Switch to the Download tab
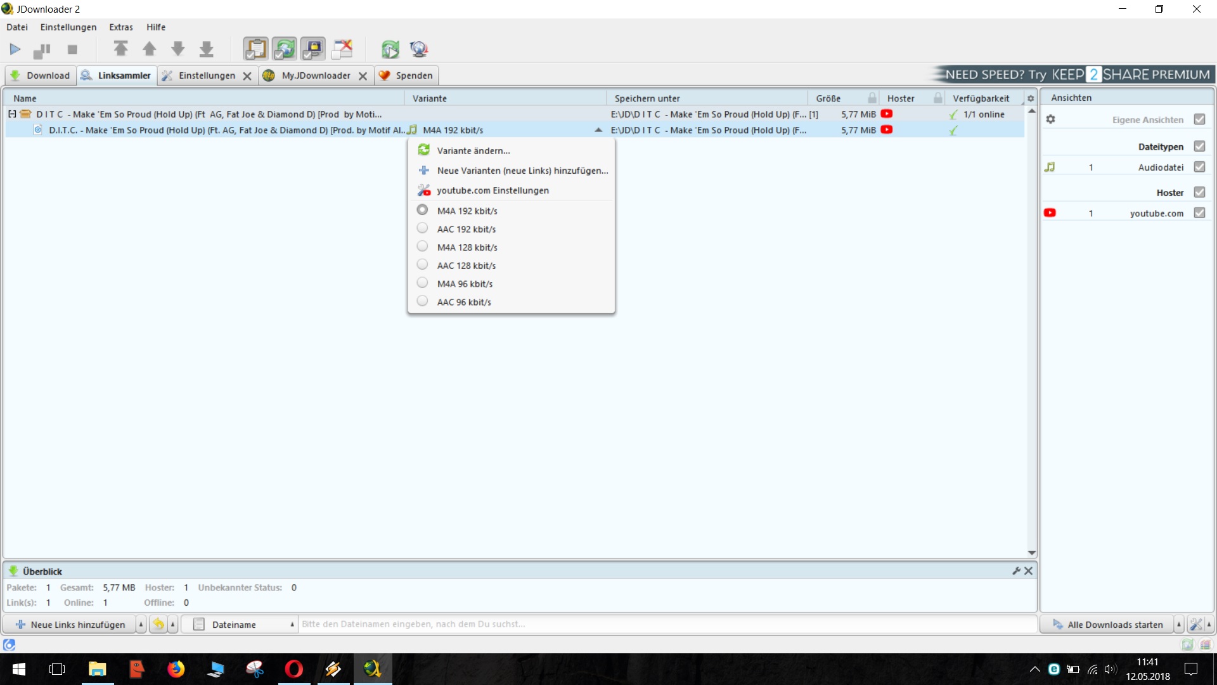Viewport: 1217px width, 685px height. (x=41, y=75)
